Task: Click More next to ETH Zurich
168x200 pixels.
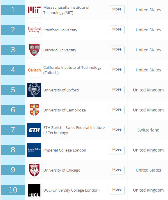Action: pyautogui.click(x=117, y=130)
